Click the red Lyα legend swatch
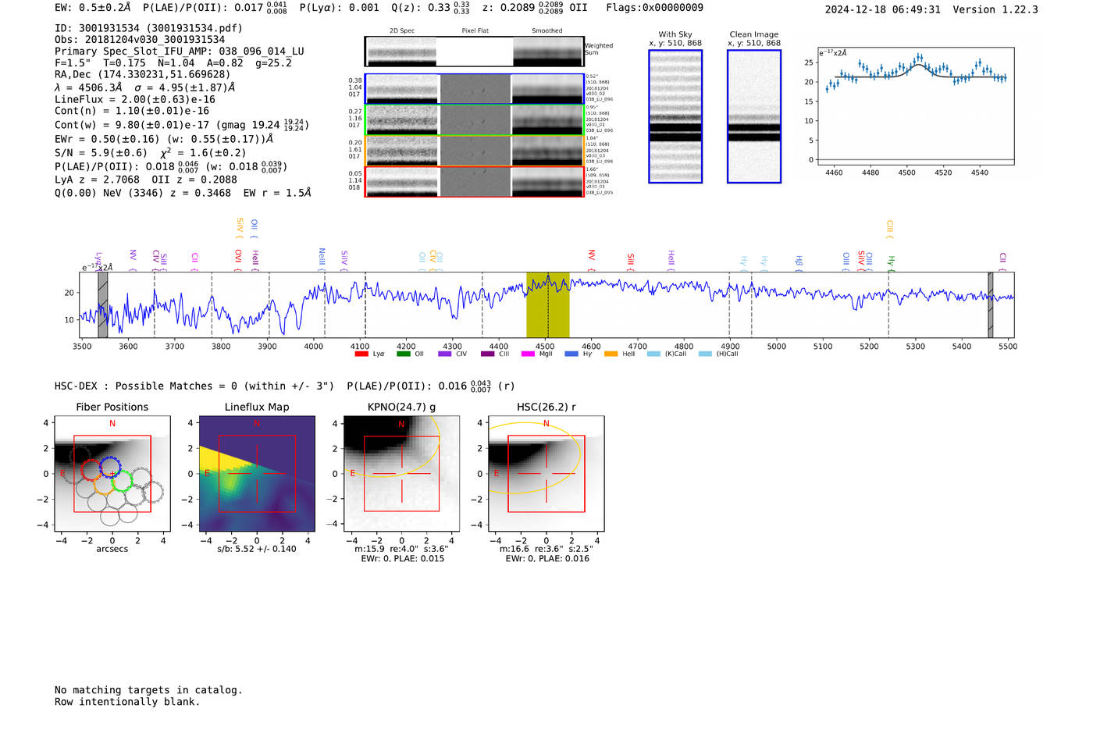This screenshot has width=1093, height=744. click(361, 354)
